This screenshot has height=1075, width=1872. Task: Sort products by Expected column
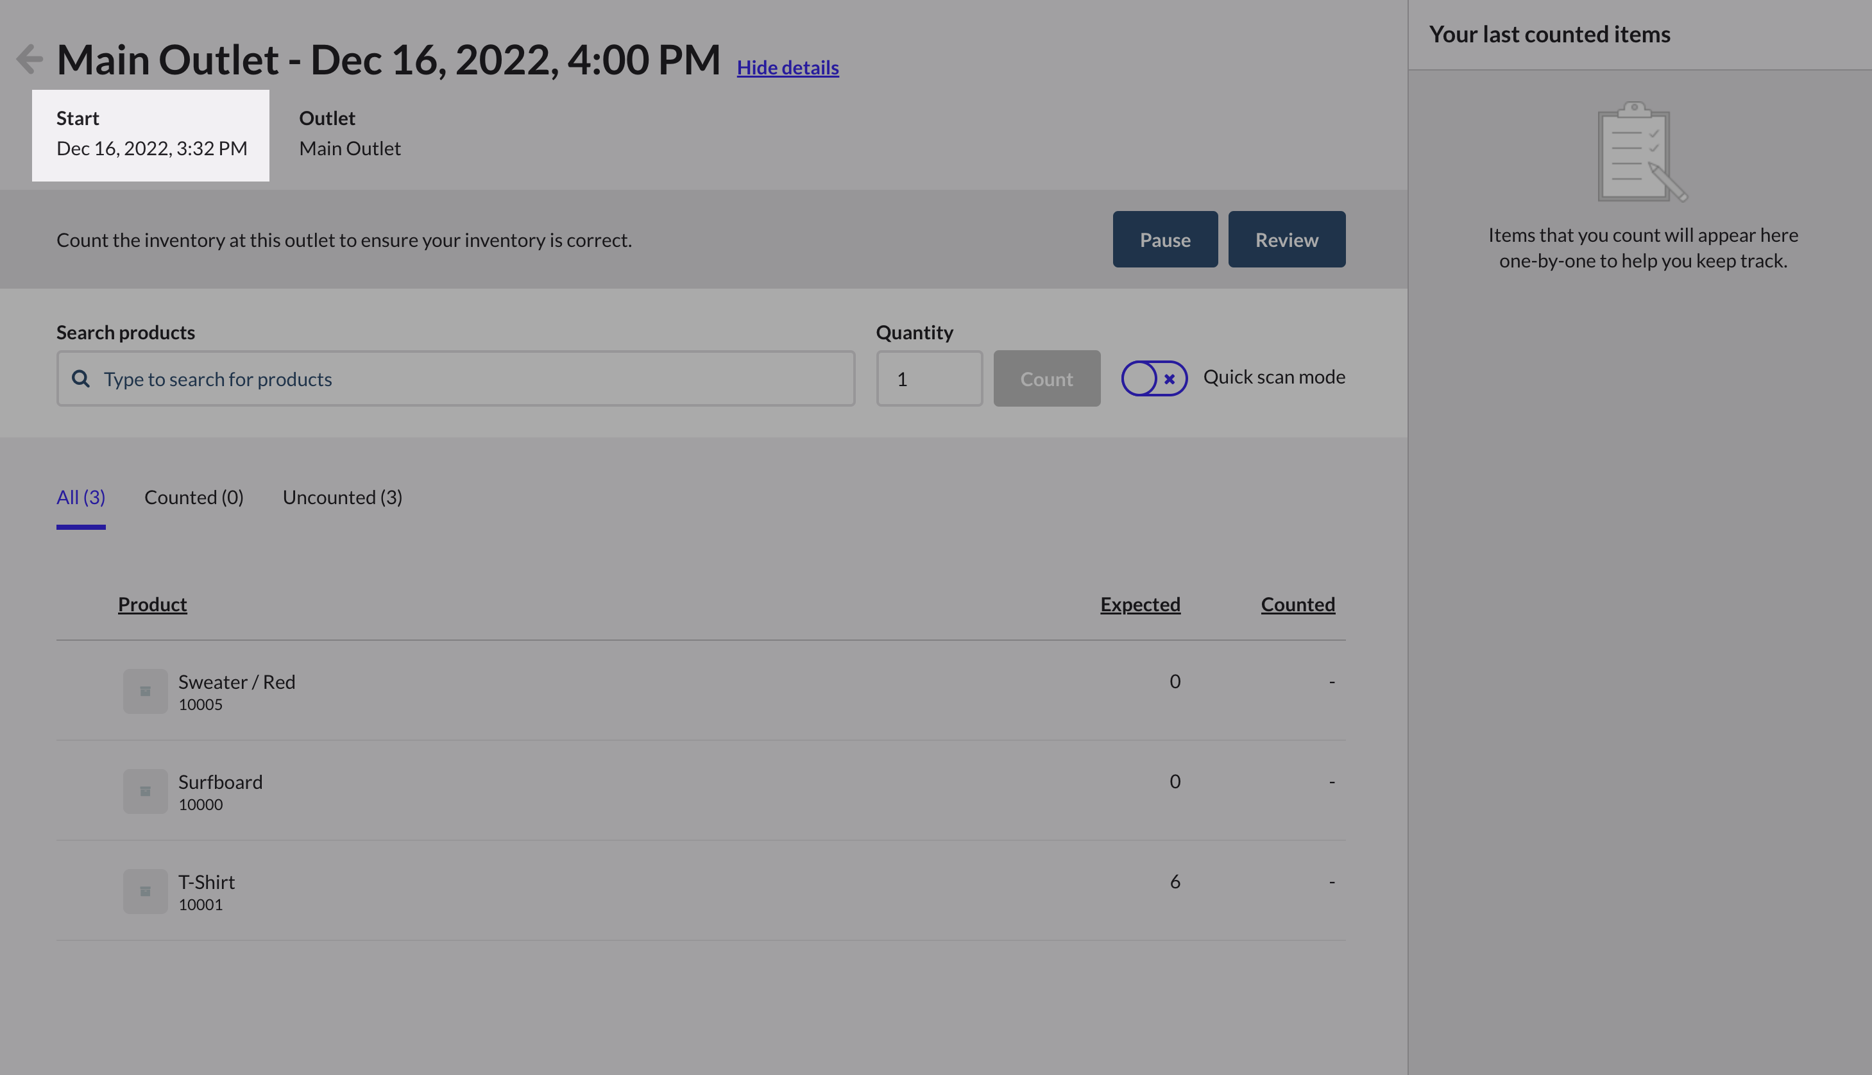pos(1139,604)
